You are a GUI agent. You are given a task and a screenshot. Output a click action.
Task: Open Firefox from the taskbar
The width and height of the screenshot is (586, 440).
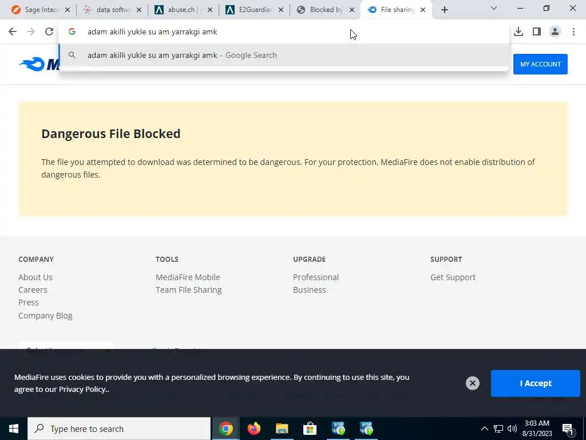pos(254,429)
